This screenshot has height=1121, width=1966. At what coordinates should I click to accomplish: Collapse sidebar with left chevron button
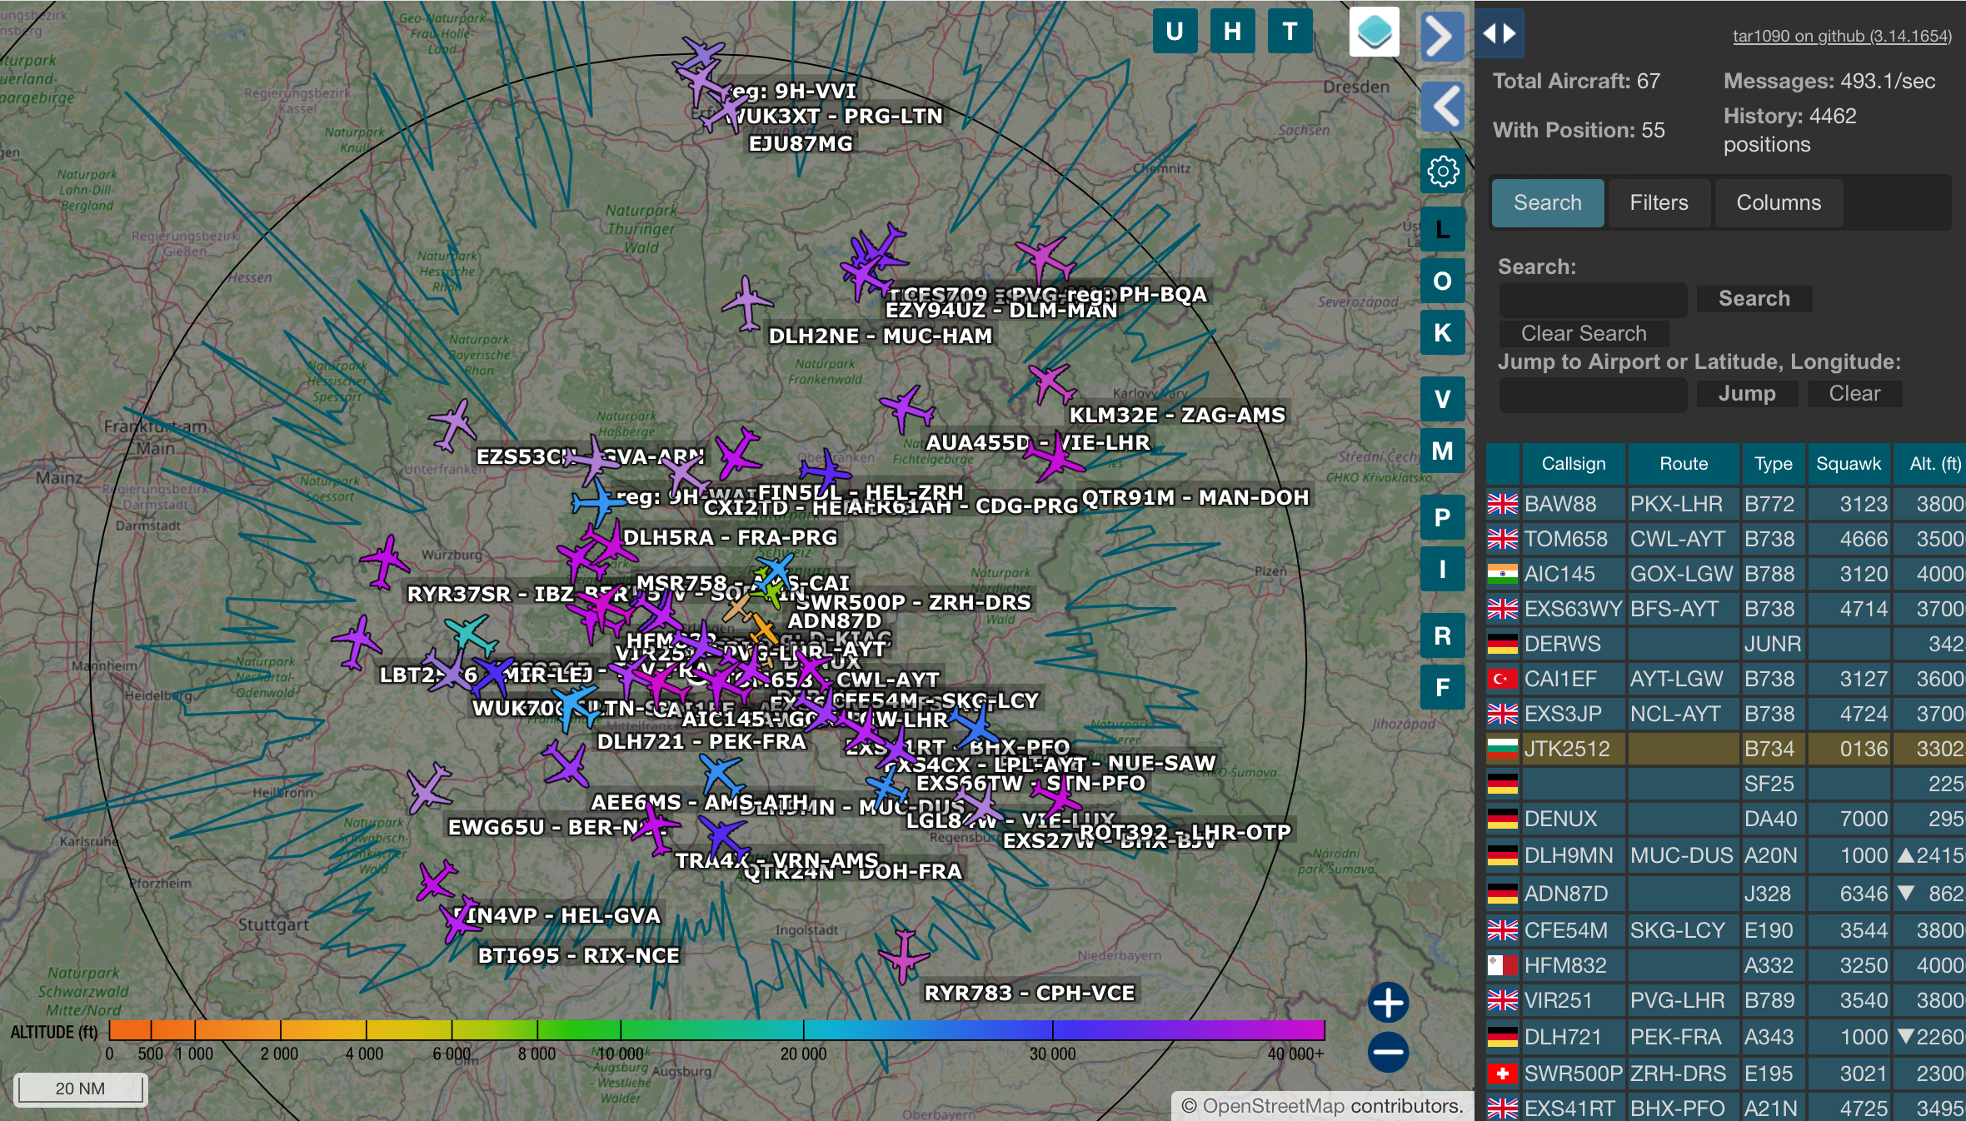pos(1442,106)
